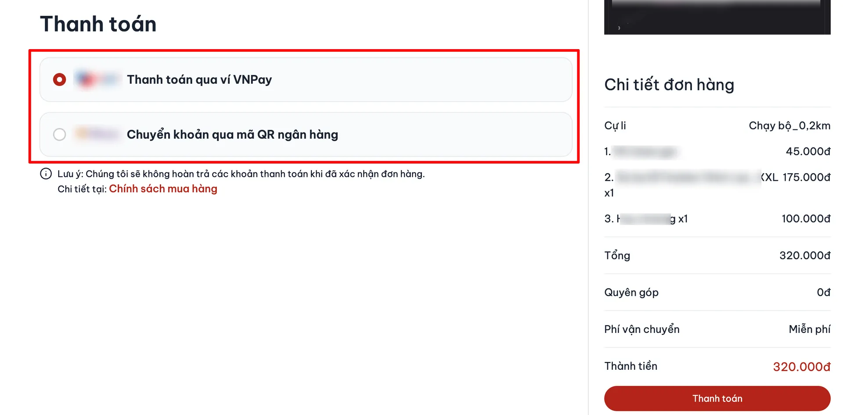Click the red 320.000đ Thành tiền total

tap(801, 367)
